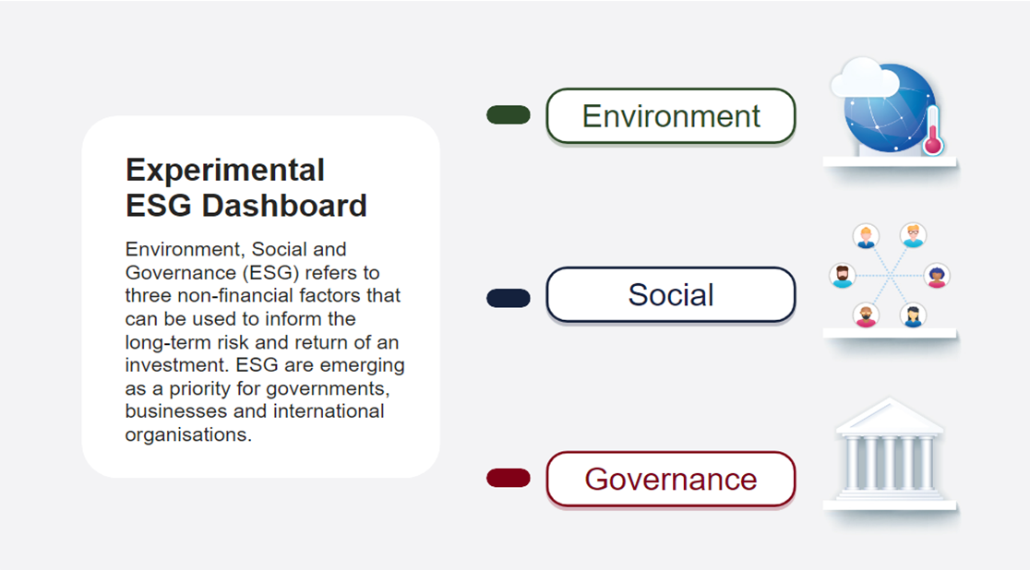Click the navy blue pill marker
The width and height of the screenshot is (1030, 570).
click(509, 298)
